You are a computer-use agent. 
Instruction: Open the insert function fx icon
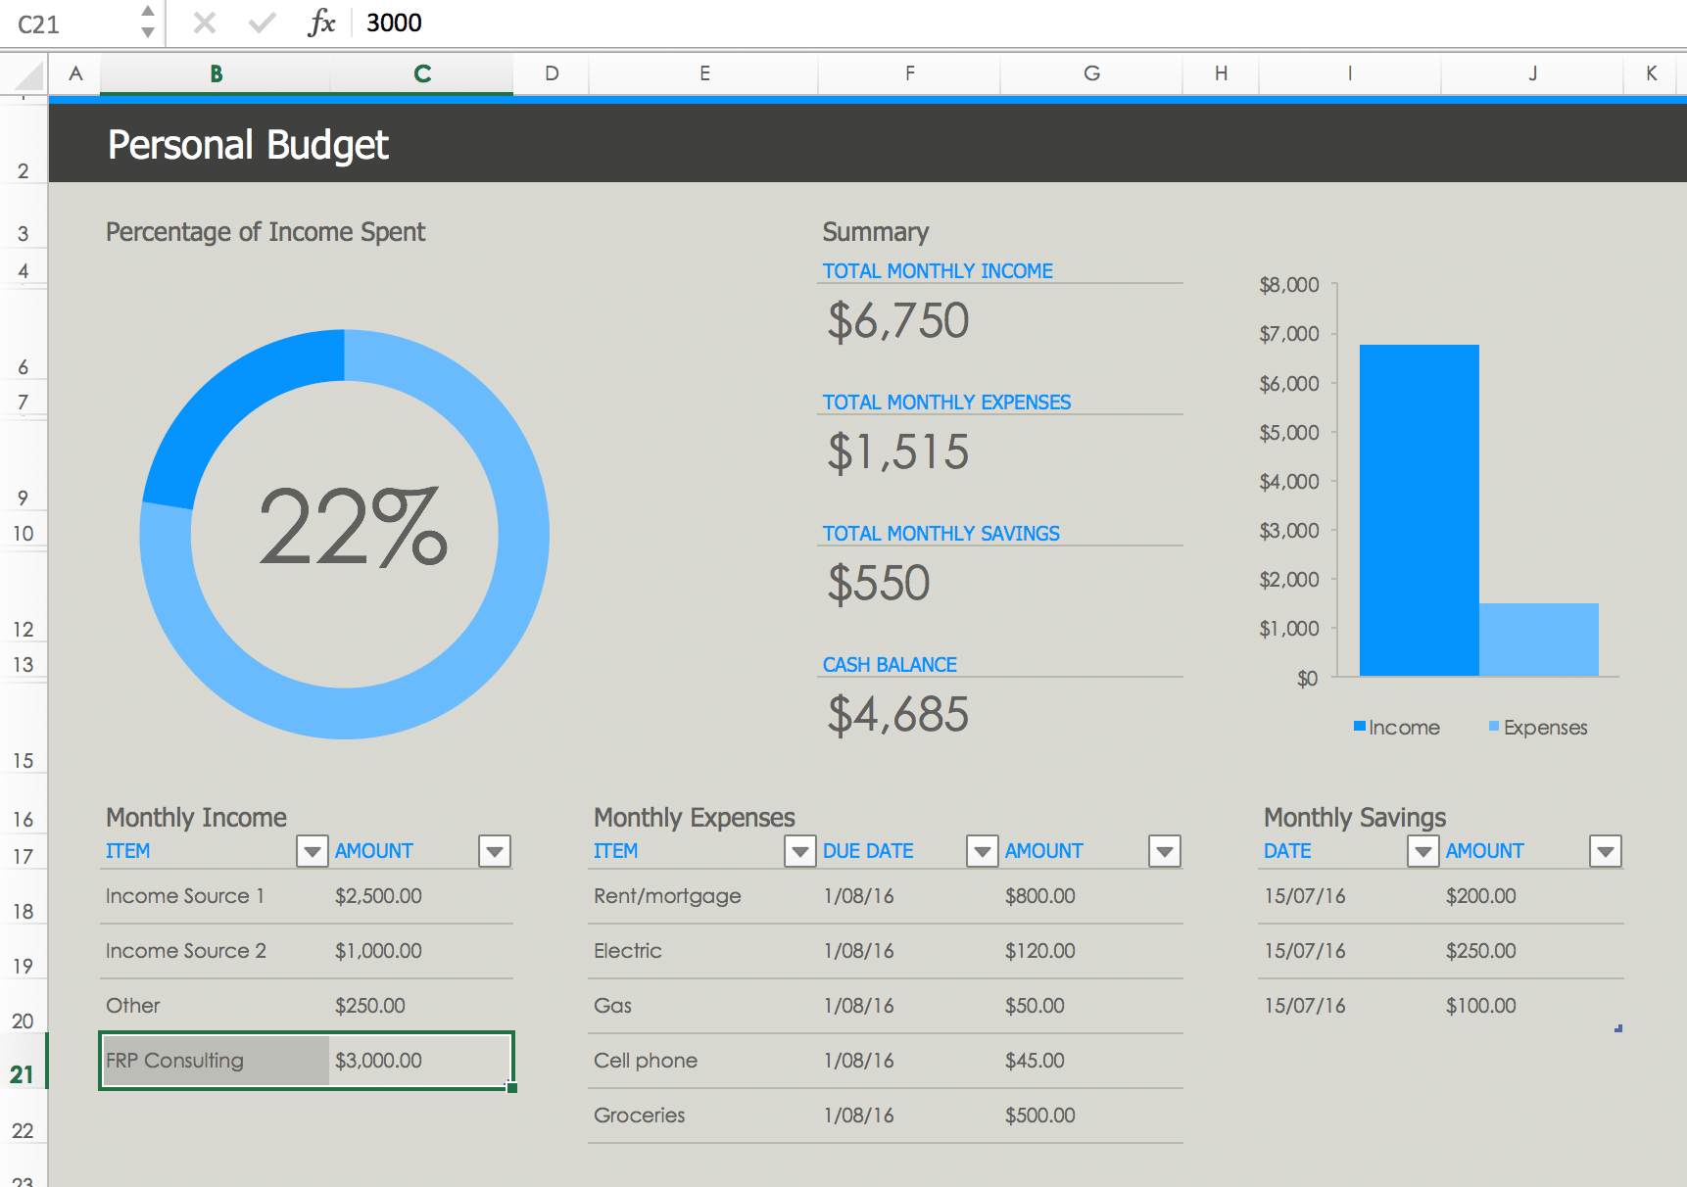pyautogui.click(x=321, y=23)
